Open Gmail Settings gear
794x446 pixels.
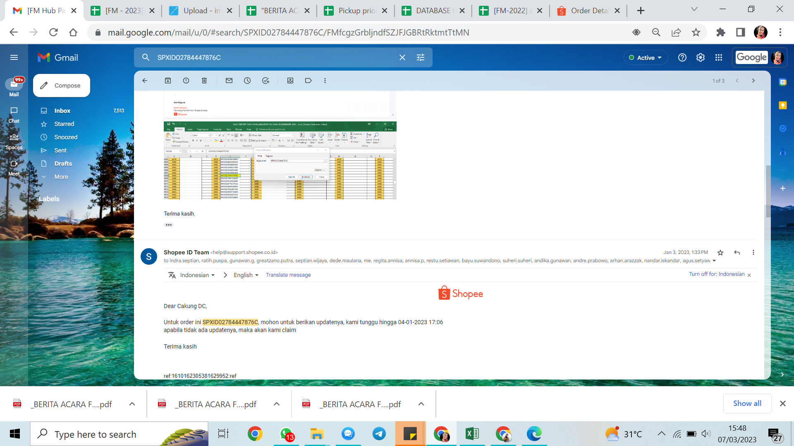coord(701,57)
